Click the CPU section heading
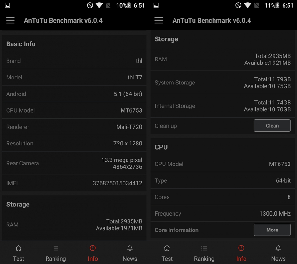The width and height of the screenshot is (297, 264). (161, 147)
